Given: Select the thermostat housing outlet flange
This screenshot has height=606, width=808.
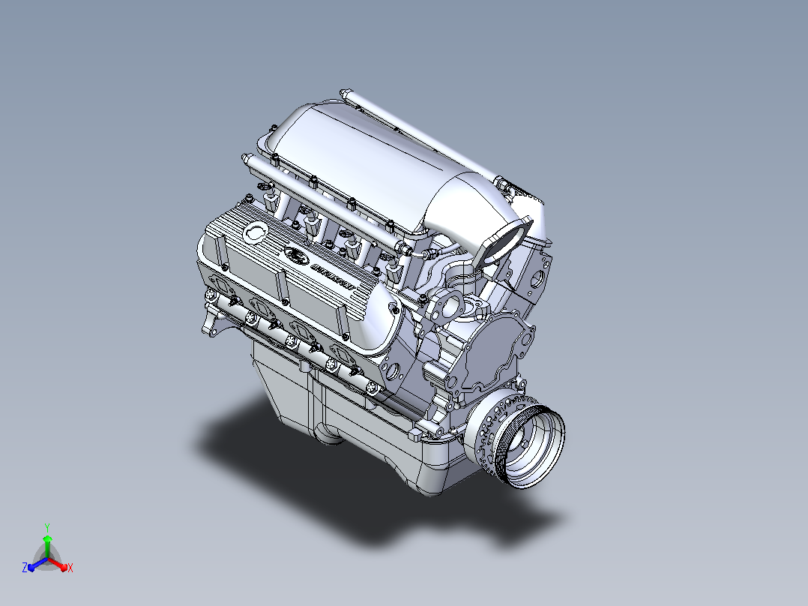Looking at the screenshot, I should [448, 305].
